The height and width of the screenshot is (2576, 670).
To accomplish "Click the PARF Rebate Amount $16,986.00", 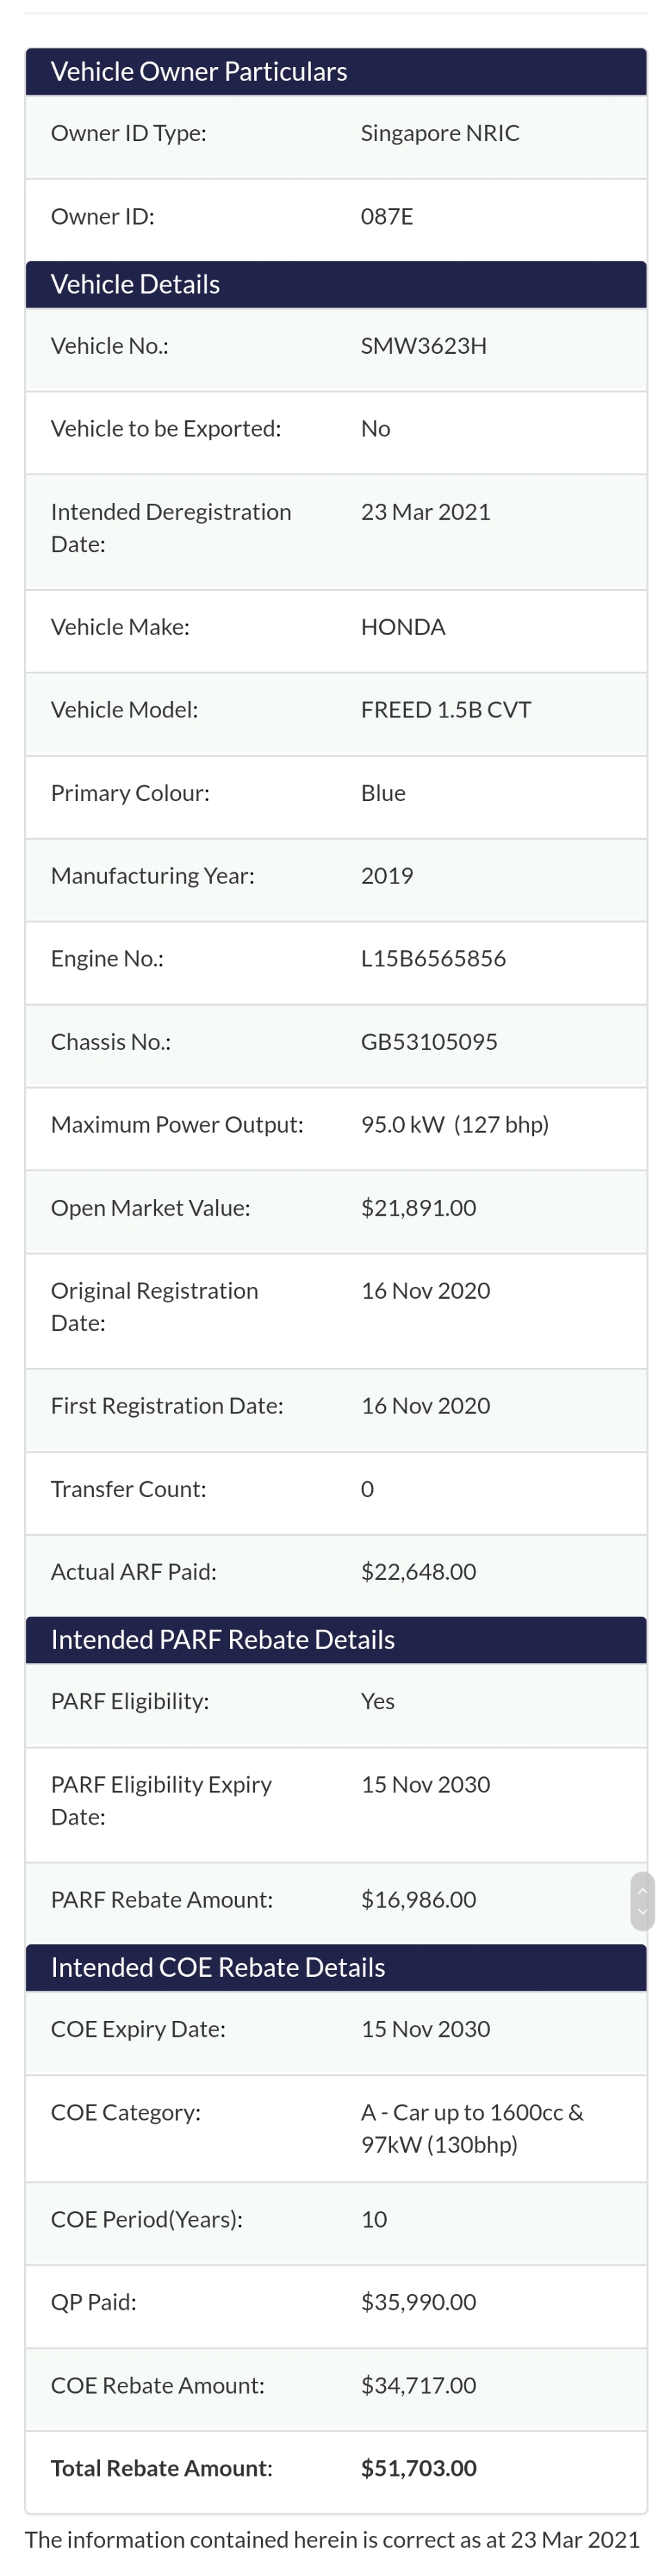I will (x=418, y=1899).
